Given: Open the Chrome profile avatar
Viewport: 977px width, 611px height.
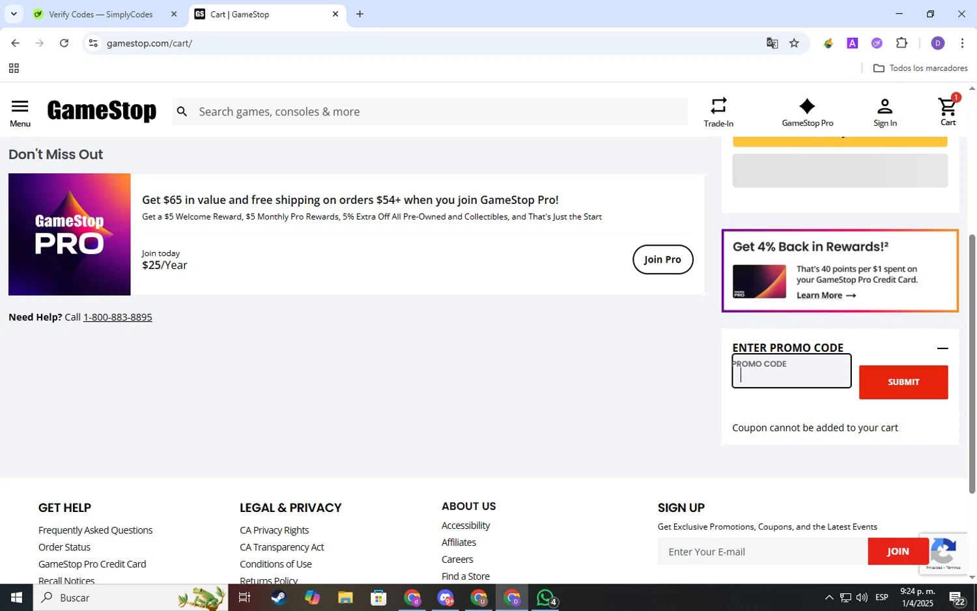Looking at the screenshot, I should (938, 43).
